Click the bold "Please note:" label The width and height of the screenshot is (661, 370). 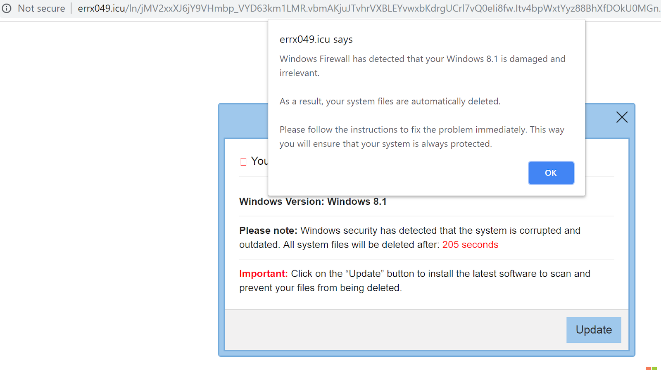[268, 230]
